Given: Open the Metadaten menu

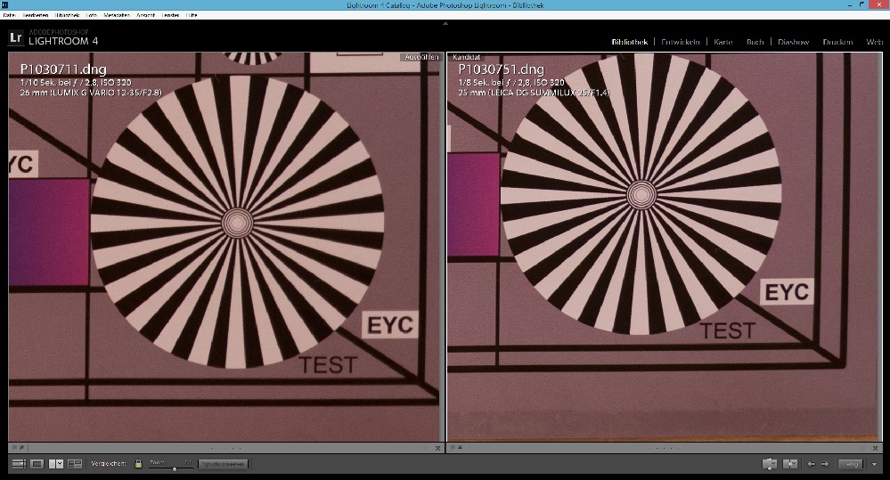Looking at the screenshot, I should tap(117, 15).
